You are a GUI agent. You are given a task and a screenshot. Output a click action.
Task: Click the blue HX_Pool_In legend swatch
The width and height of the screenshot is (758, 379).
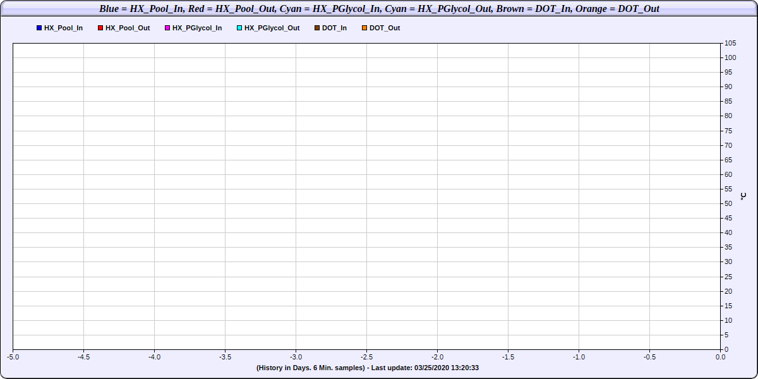[39, 28]
